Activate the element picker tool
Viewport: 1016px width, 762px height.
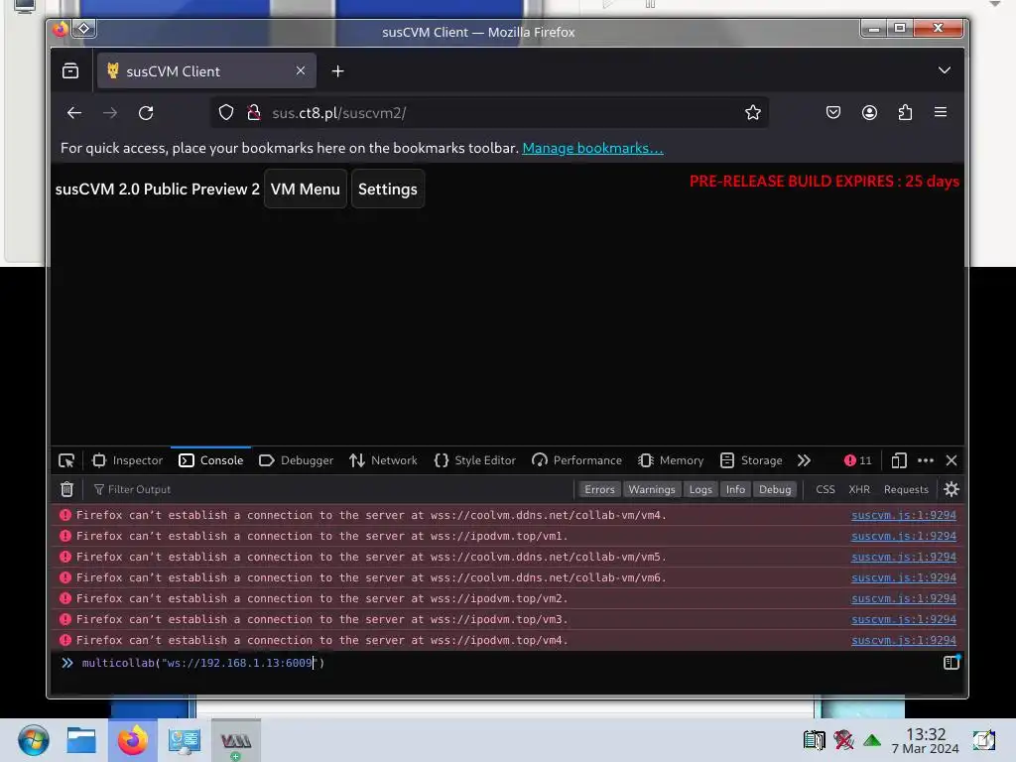[x=66, y=460]
